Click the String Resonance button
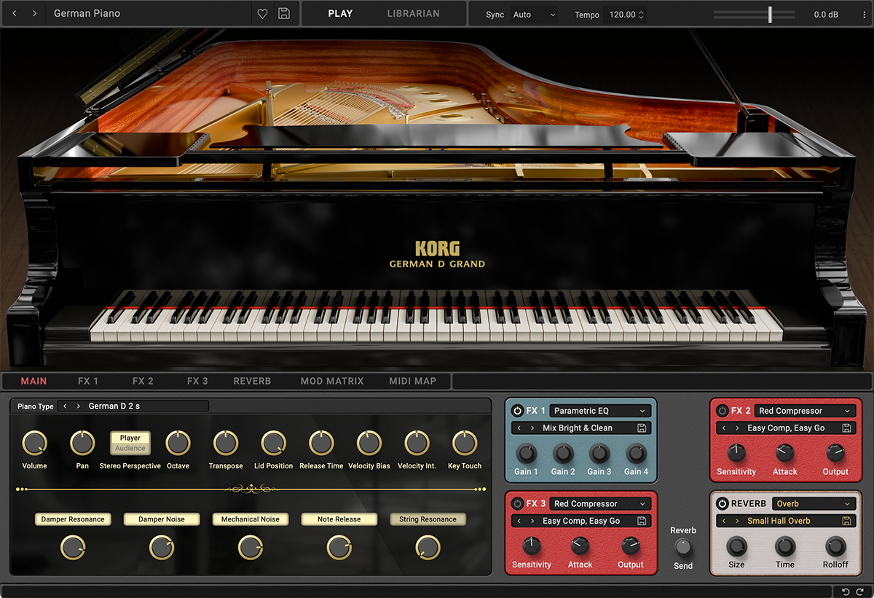The height and width of the screenshot is (598, 874). point(428,519)
